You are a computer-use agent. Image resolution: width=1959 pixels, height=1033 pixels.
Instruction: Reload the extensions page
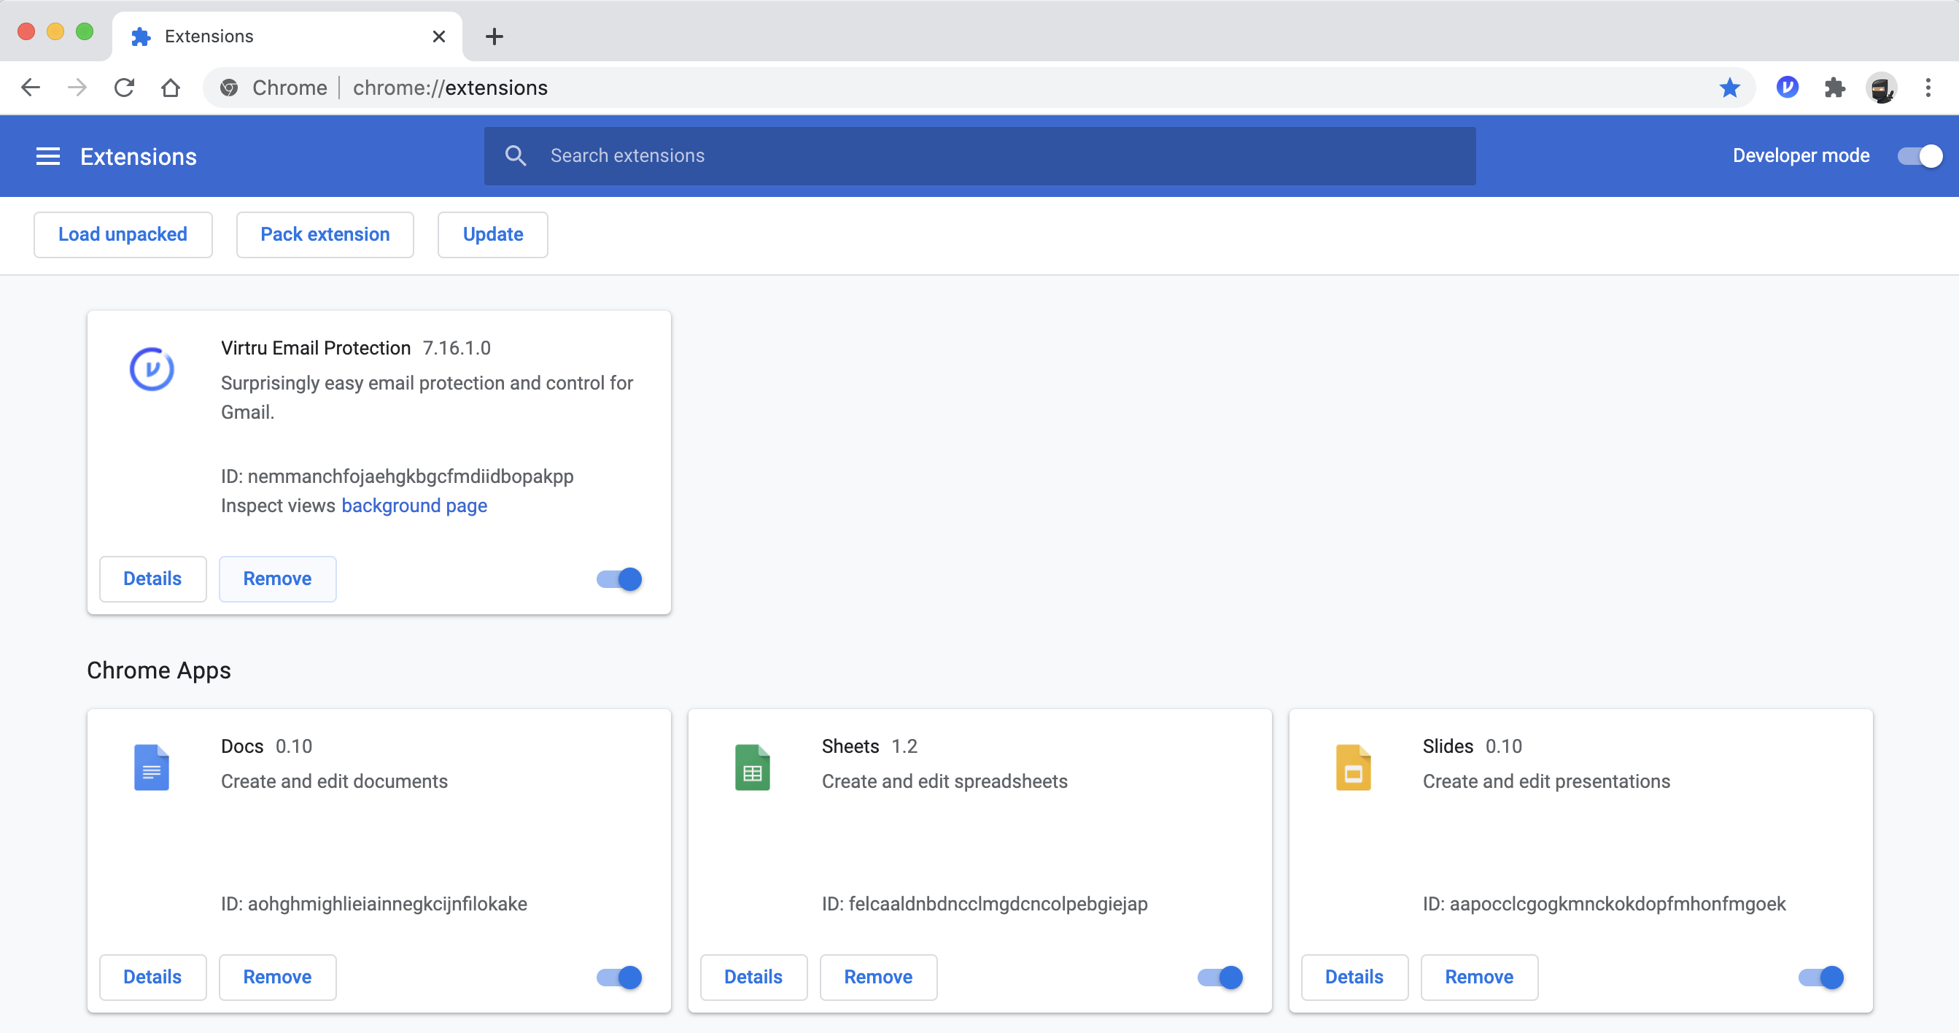124,88
